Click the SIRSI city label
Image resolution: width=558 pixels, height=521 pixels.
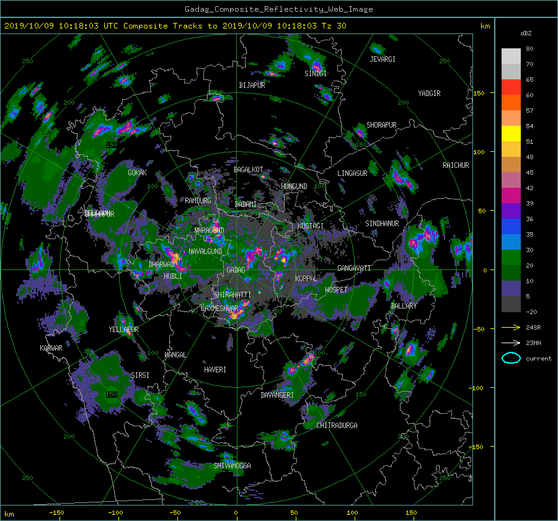tap(140, 375)
